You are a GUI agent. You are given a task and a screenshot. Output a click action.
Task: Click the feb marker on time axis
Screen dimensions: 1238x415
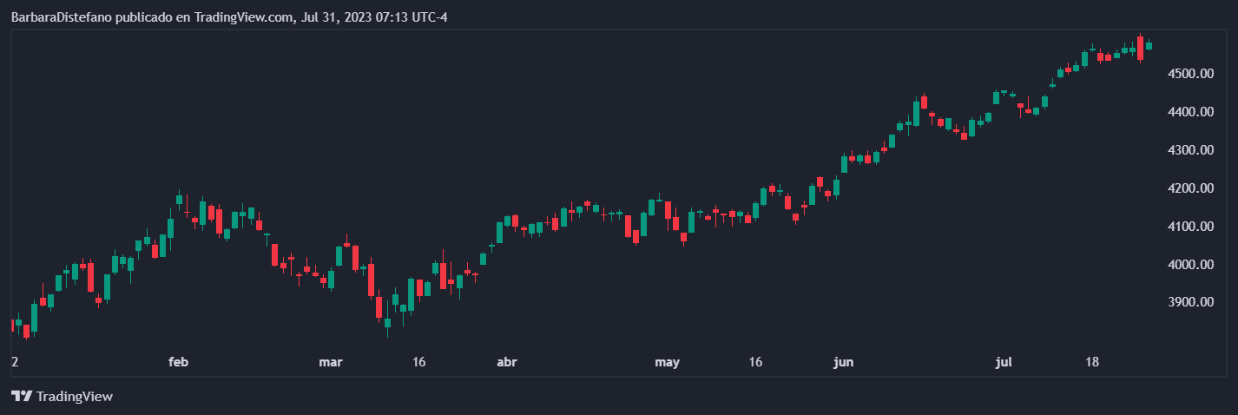point(178,362)
